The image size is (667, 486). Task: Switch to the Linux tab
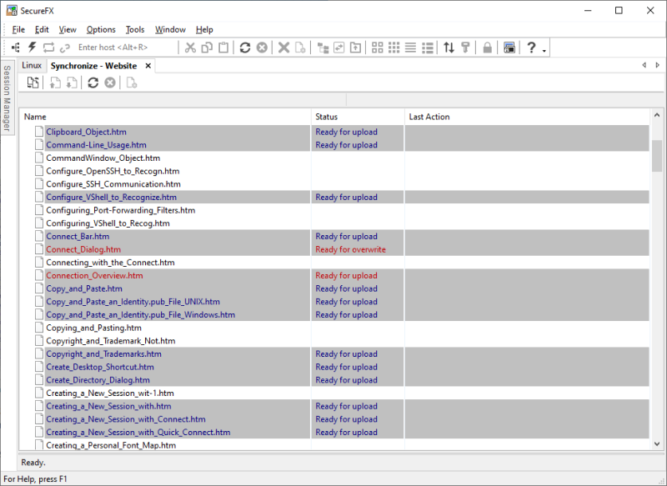32,65
